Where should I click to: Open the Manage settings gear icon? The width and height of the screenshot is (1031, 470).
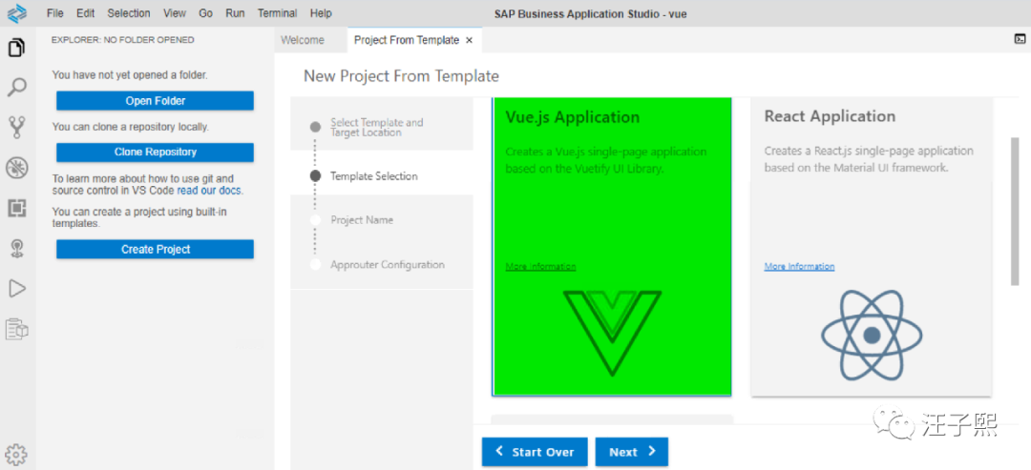16,454
